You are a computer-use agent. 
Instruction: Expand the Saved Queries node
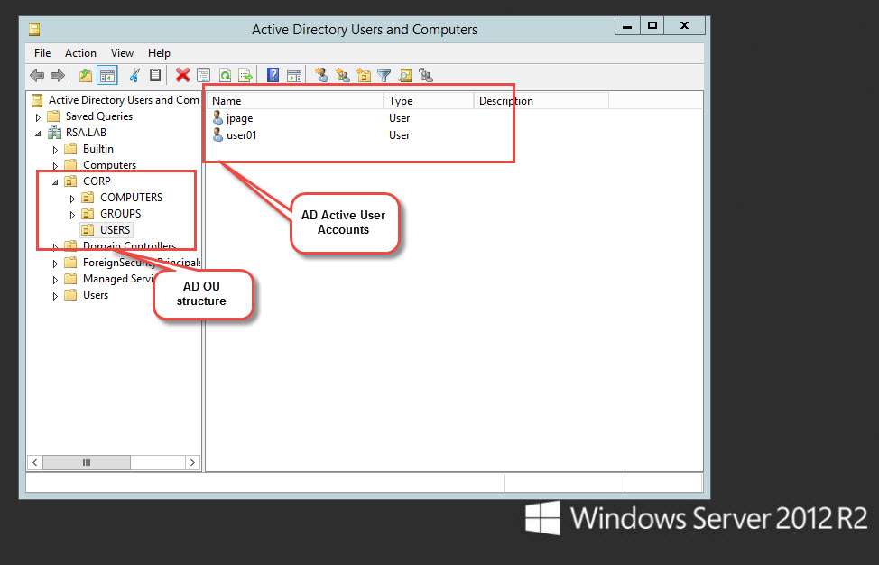(x=38, y=117)
